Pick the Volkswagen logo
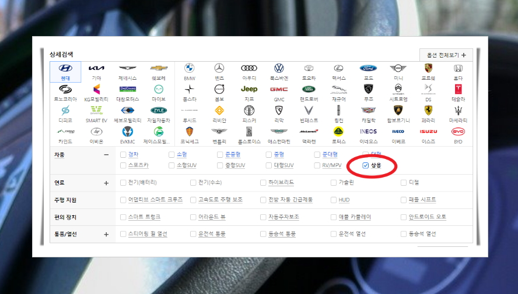Image resolution: width=518 pixels, height=294 pixels. tap(279, 68)
